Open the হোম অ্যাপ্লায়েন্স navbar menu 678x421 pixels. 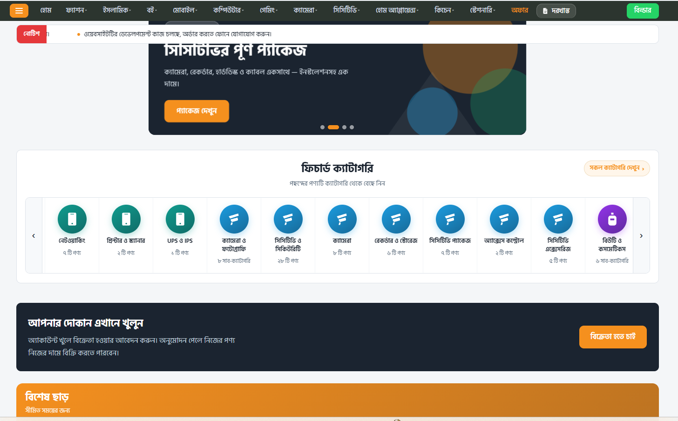tap(397, 10)
